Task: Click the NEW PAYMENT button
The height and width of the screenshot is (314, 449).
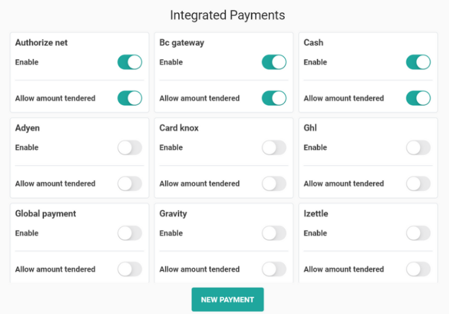Action: (x=227, y=299)
